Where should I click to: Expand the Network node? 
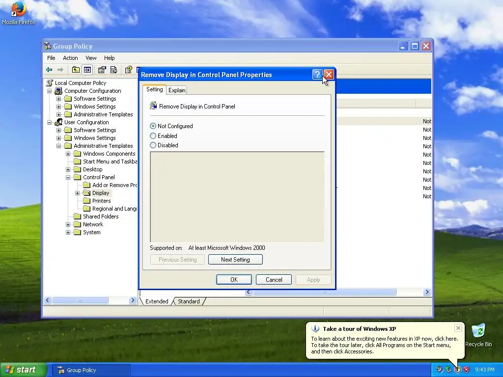68,224
